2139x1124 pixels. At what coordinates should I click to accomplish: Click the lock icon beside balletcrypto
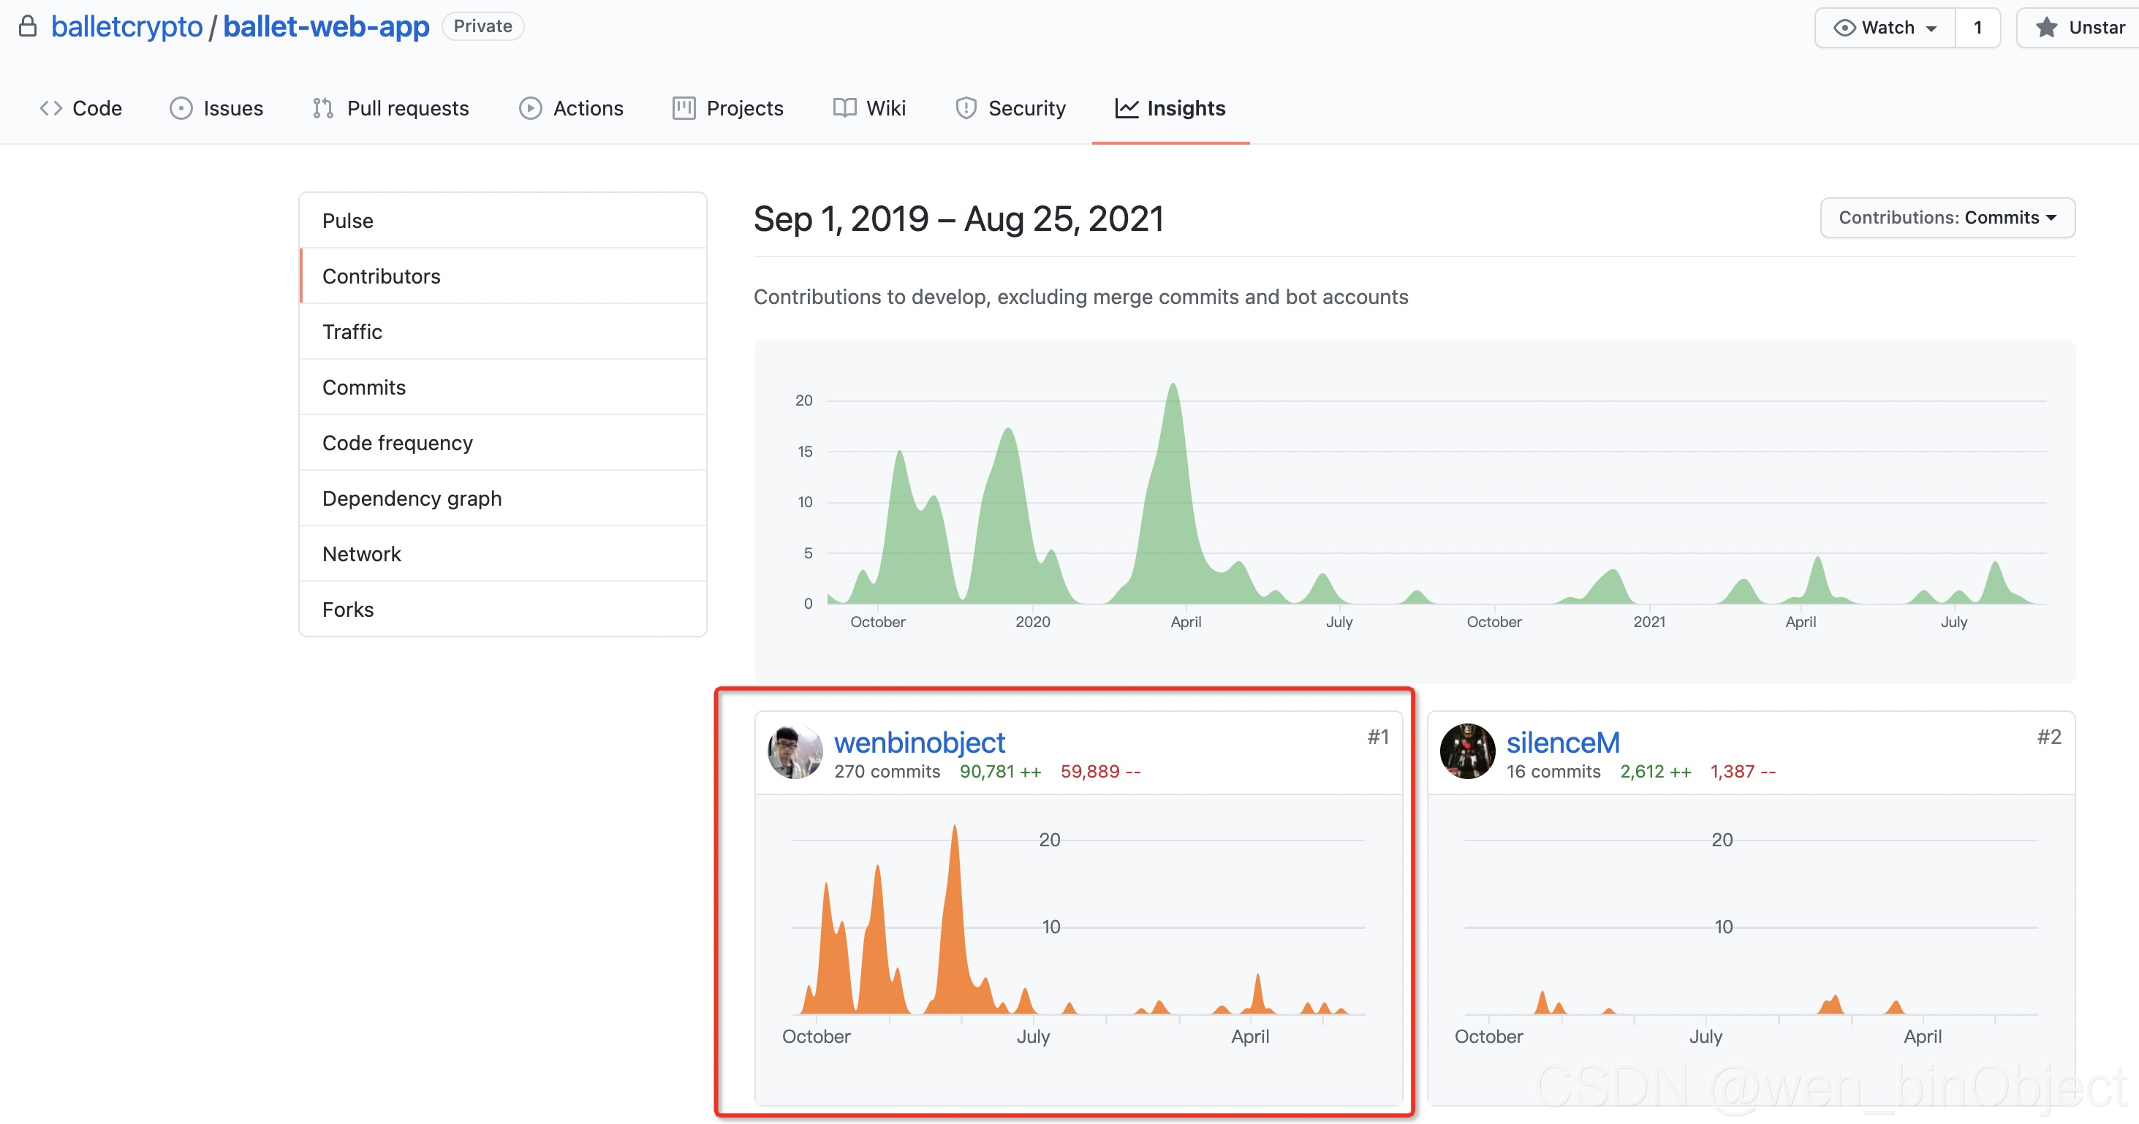click(x=27, y=26)
